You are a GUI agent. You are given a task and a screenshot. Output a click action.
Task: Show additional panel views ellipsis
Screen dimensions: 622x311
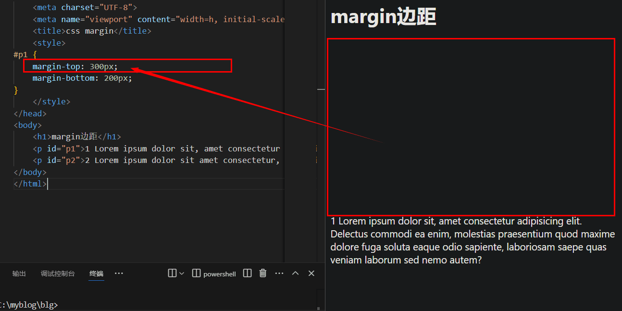point(119,274)
